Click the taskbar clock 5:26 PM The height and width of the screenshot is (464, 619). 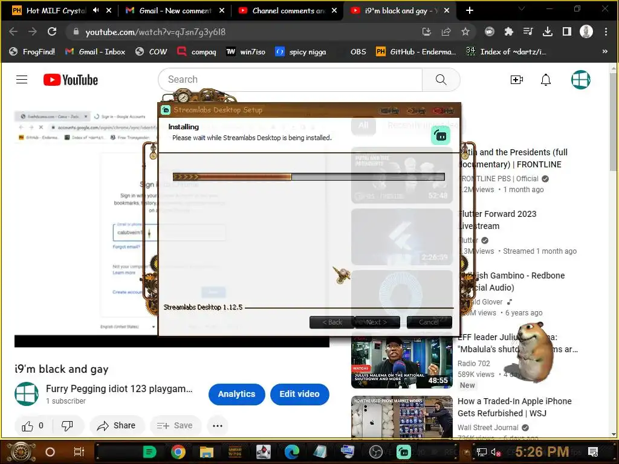pyautogui.click(x=542, y=452)
